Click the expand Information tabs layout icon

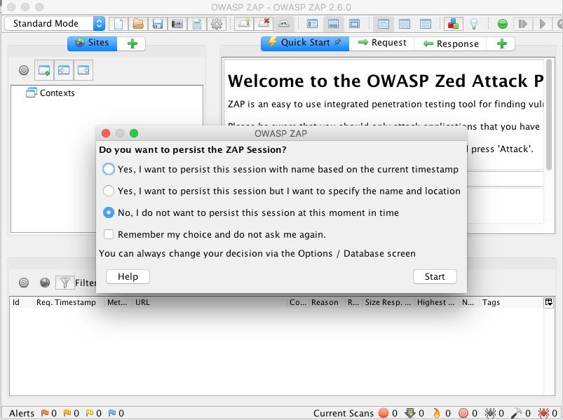click(333, 24)
